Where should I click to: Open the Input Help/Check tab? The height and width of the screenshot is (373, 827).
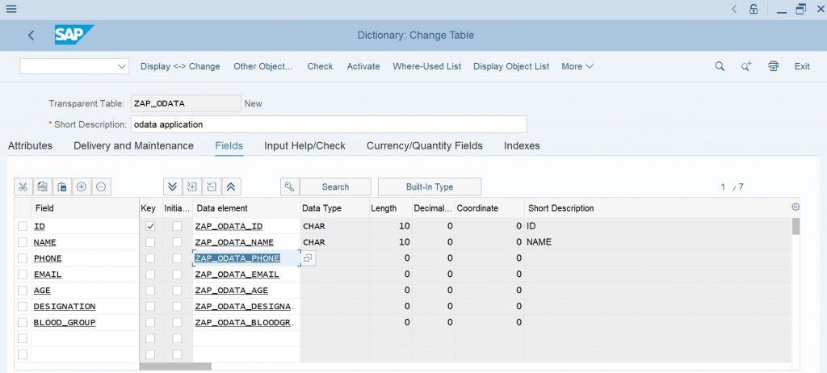tap(304, 145)
